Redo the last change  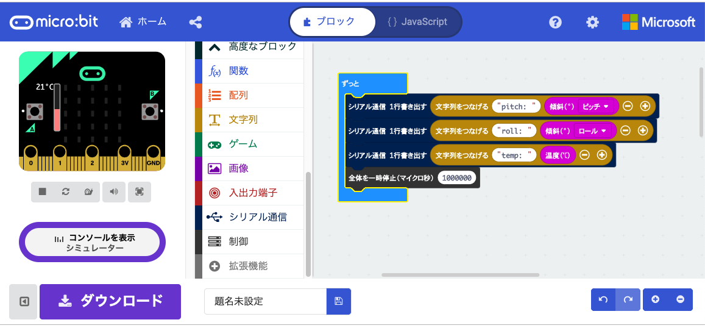[x=628, y=300]
